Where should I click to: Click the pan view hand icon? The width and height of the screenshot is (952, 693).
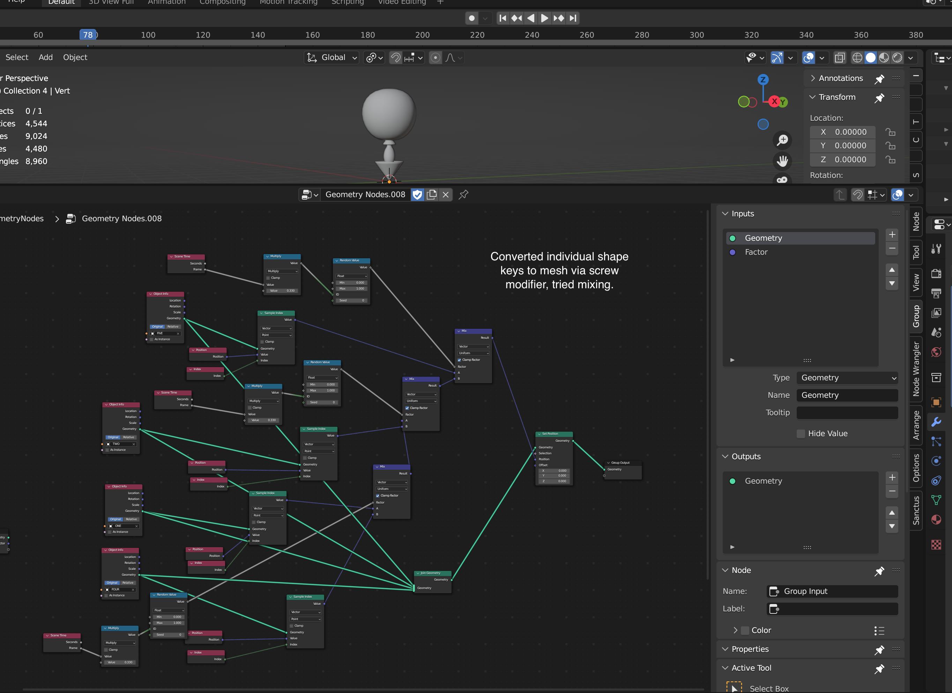tap(782, 161)
